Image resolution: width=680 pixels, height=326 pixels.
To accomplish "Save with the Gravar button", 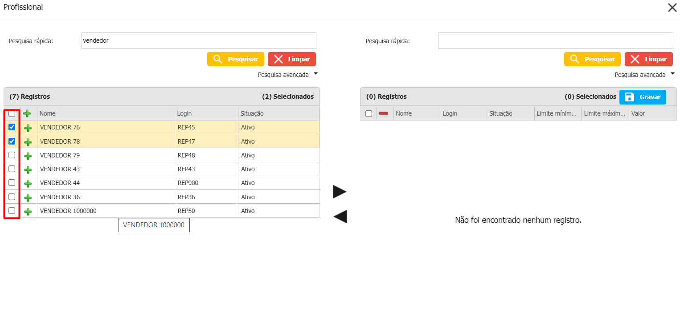I will click(643, 97).
